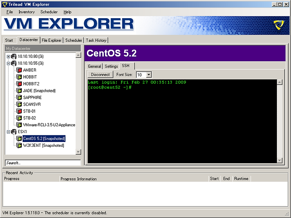Click the green VM icon beside JADE

(x=19, y=91)
